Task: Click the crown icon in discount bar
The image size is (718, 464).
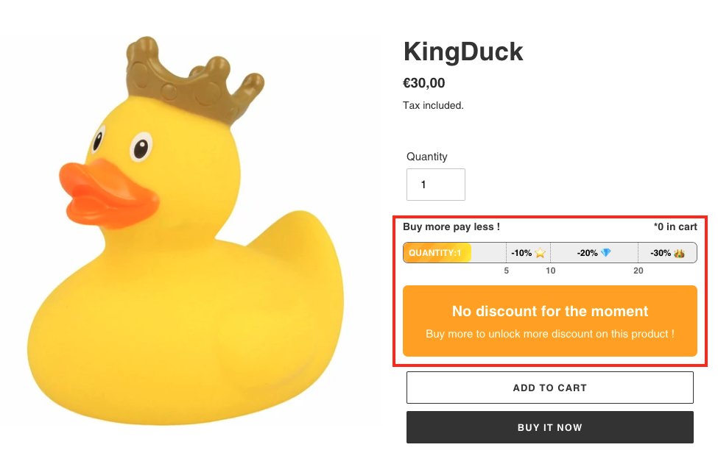Action: pos(680,253)
